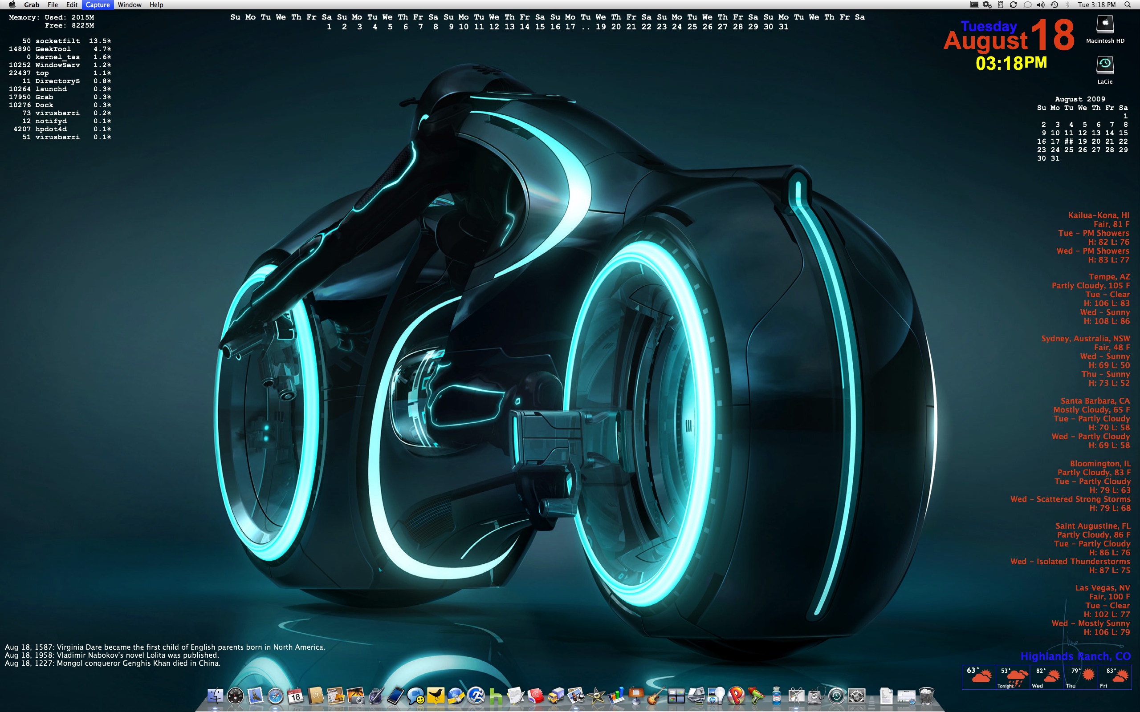
Task: Open System Preferences gear in dock
Action: 856,696
